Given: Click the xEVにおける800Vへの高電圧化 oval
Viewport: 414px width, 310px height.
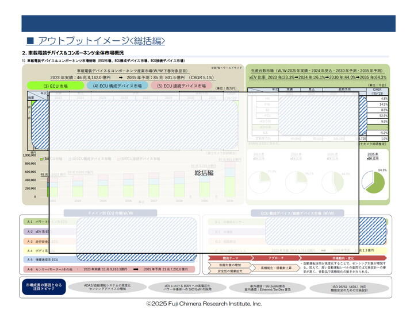Looking at the screenshot, I should pos(187,288).
